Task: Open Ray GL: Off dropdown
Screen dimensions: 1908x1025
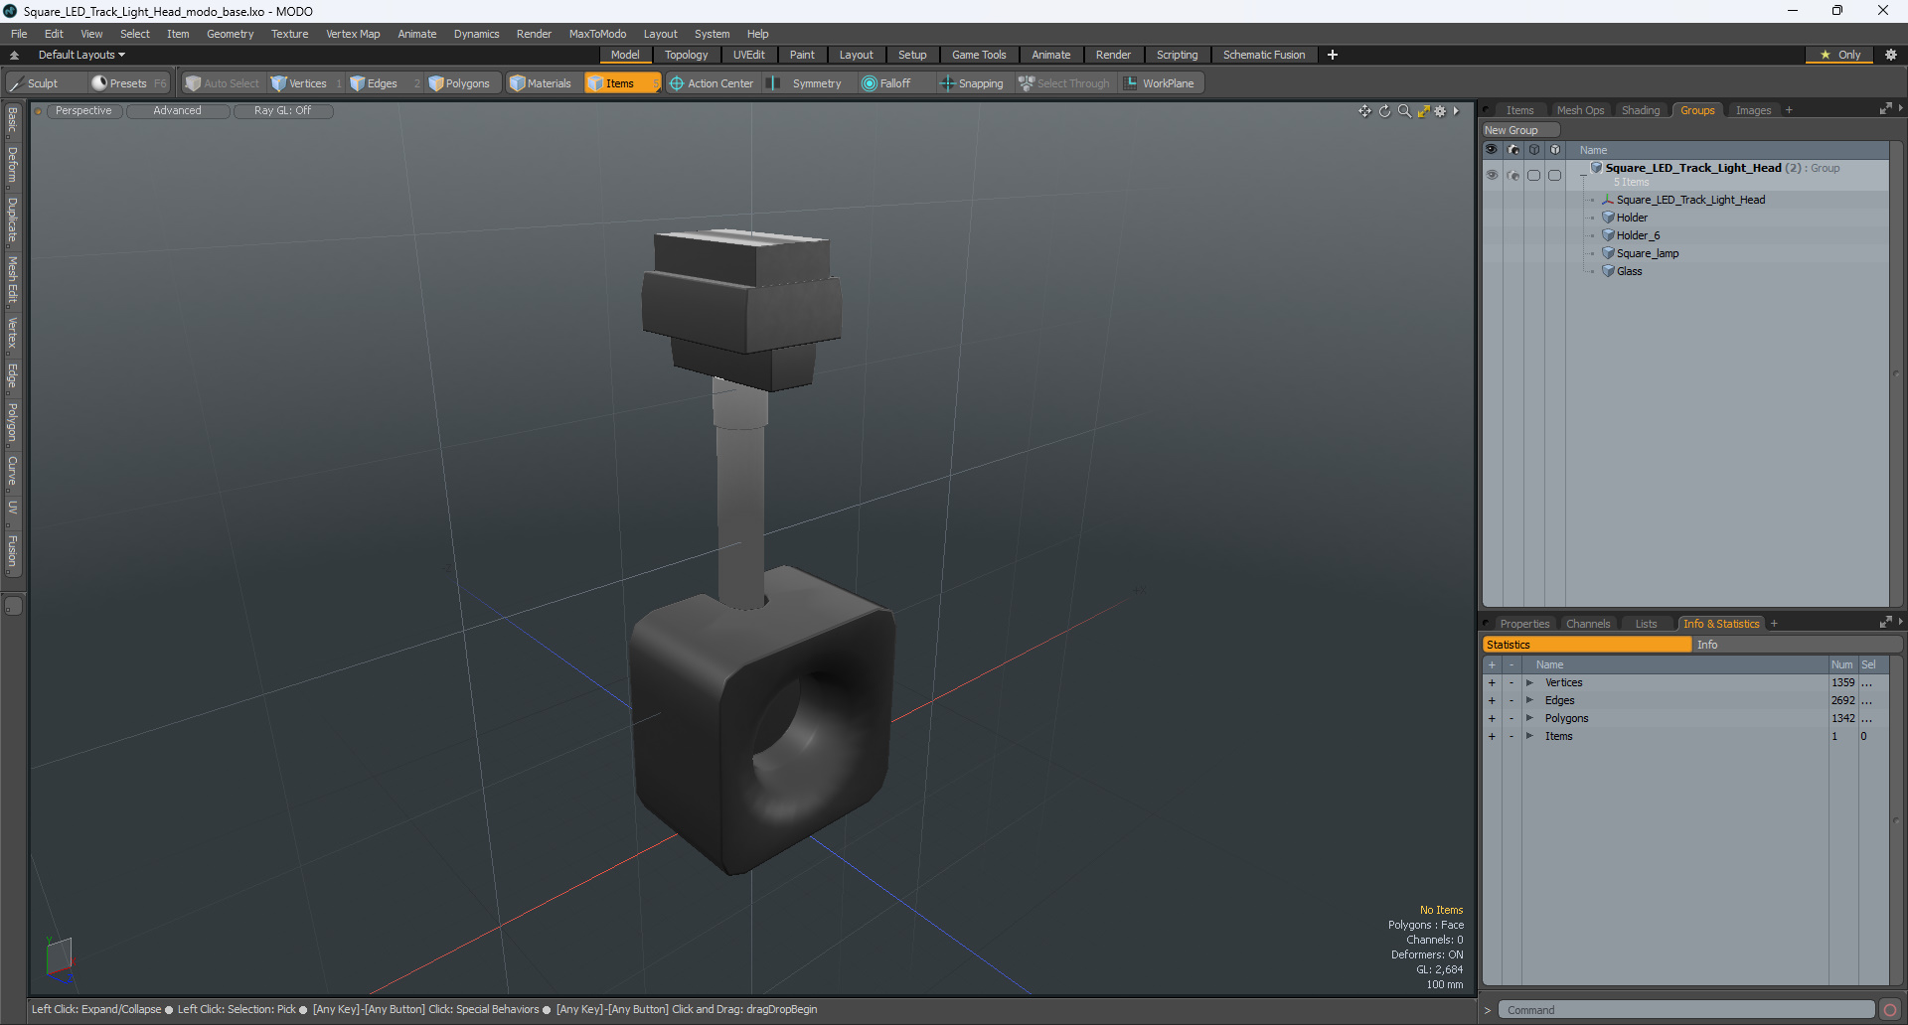Action: tap(282, 111)
